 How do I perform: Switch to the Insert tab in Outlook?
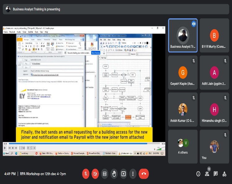point(33,40)
